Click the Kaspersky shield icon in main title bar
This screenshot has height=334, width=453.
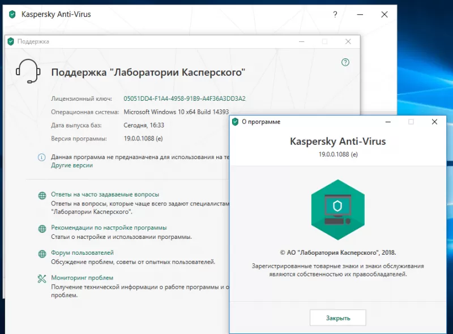point(12,14)
